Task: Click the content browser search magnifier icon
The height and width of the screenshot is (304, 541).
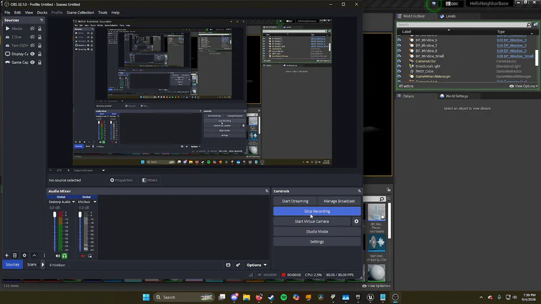Action: 382,199
